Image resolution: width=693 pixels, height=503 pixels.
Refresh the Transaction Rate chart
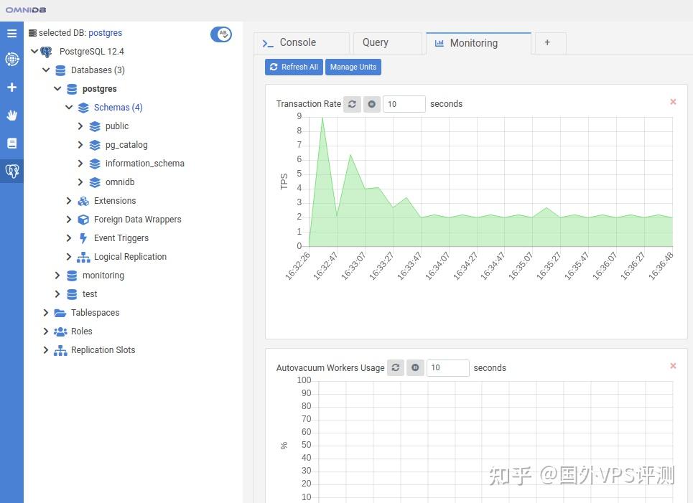pyautogui.click(x=352, y=104)
